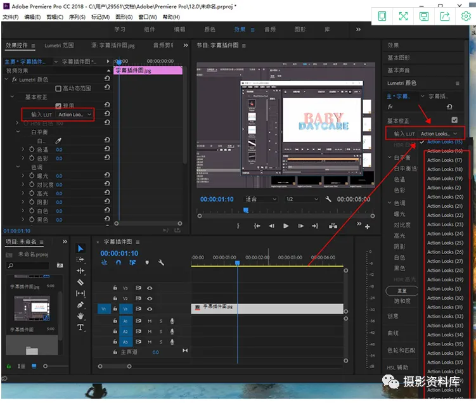
Task: Collapse the Lumetri 颜色 effect group
Action: pos(6,79)
